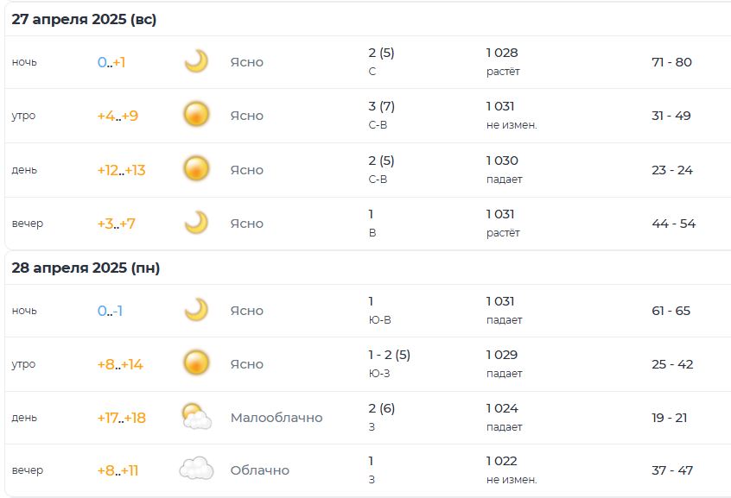
Task: Click the temperature +17..+18 on April 28
Action: coord(121,418)
